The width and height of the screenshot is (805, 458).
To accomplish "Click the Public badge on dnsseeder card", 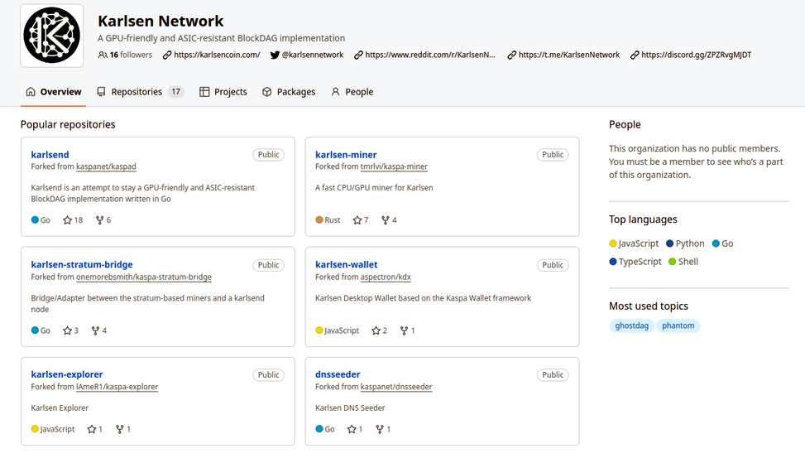I will click(553, 374).
